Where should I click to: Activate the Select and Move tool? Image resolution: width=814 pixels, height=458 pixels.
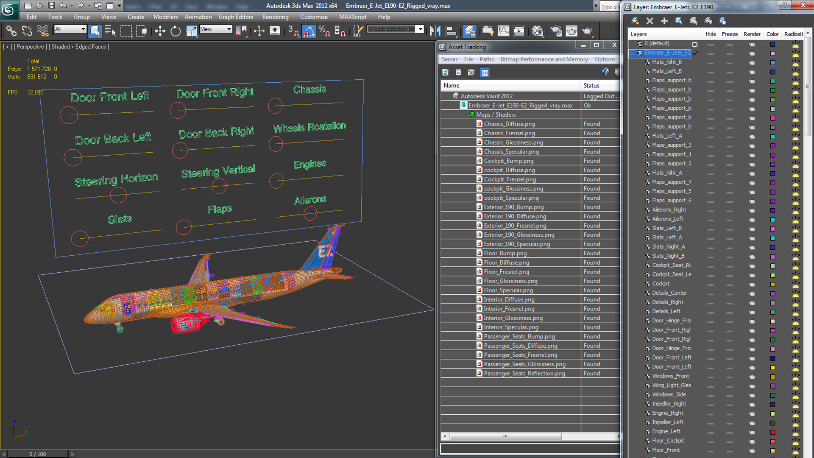(x=160, y=31)
